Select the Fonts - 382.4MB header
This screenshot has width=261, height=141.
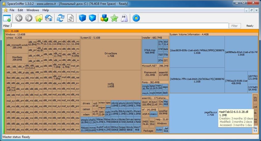[155, 82]
